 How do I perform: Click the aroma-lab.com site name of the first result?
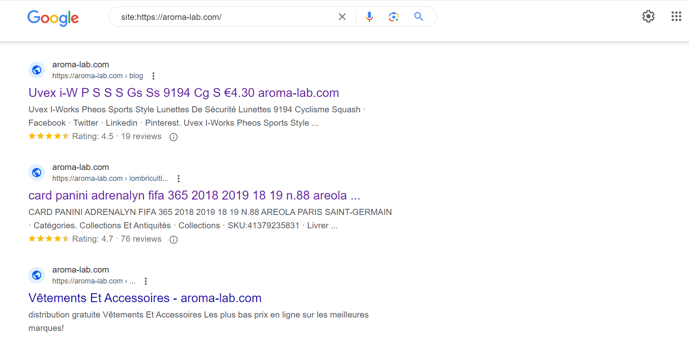(81, 64)
